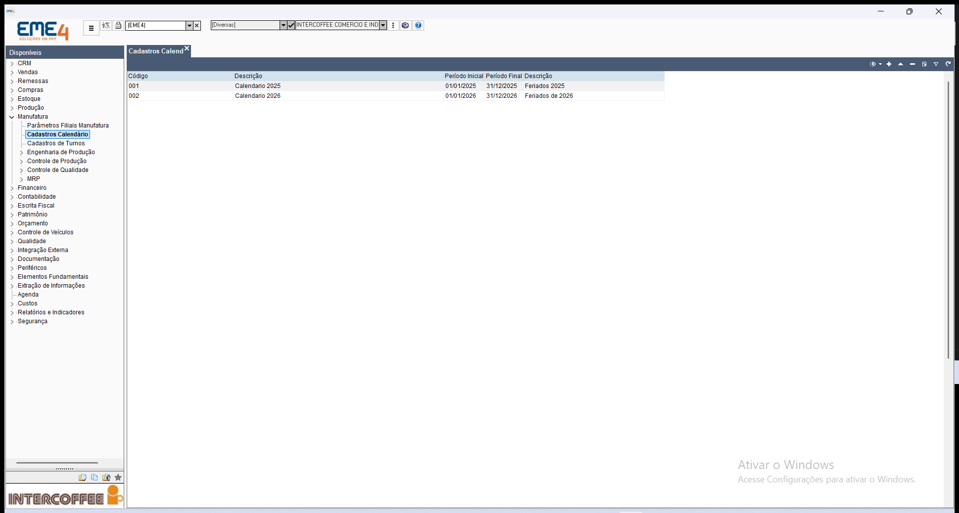Click the Código column header

pos(180,76)
